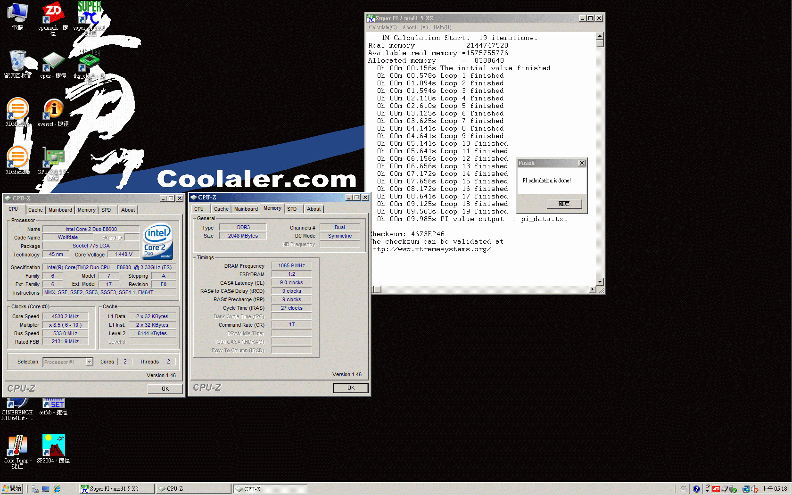Select the Cache tab in right CPU-Z window
792x495 pixels.
(x=221, y=209)
